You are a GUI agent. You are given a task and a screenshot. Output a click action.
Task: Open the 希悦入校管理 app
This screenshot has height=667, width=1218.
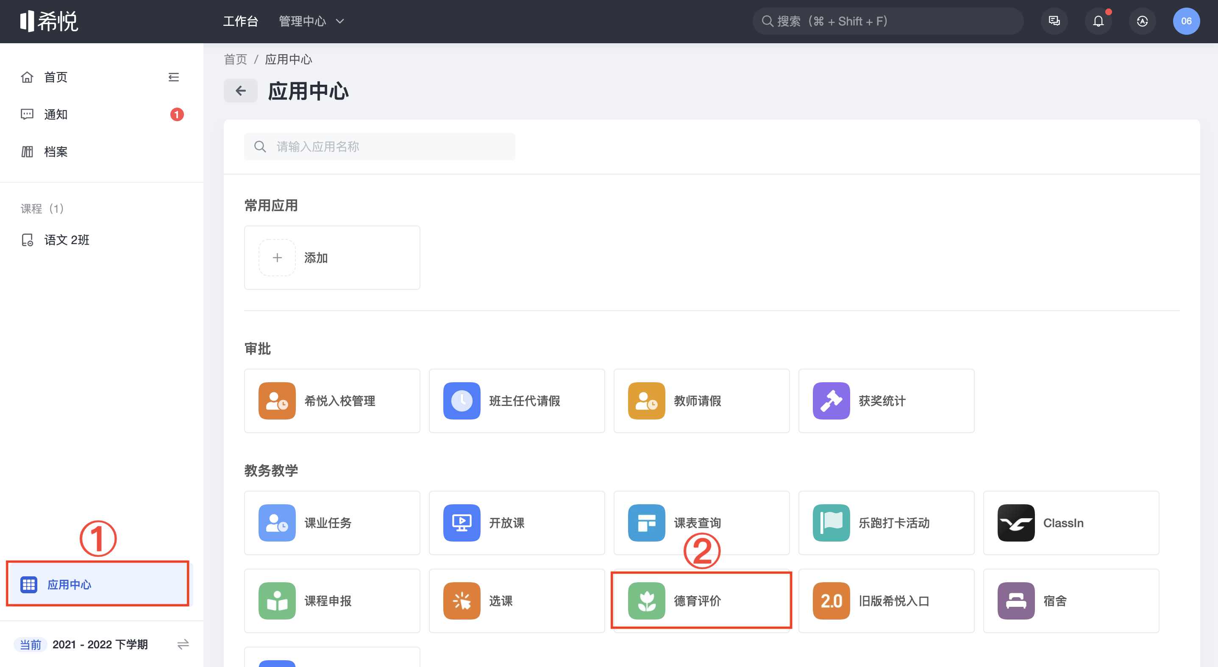click(332, 401)
